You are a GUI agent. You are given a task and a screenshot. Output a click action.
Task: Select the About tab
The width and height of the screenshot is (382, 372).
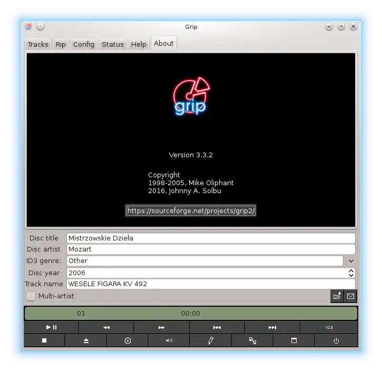[164, 44]
